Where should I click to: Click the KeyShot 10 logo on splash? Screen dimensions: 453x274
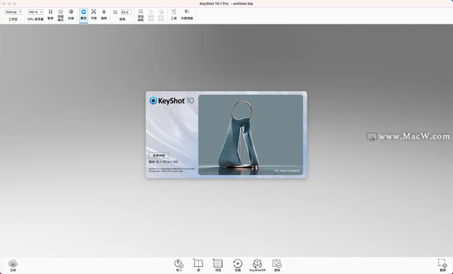[172, 100]
